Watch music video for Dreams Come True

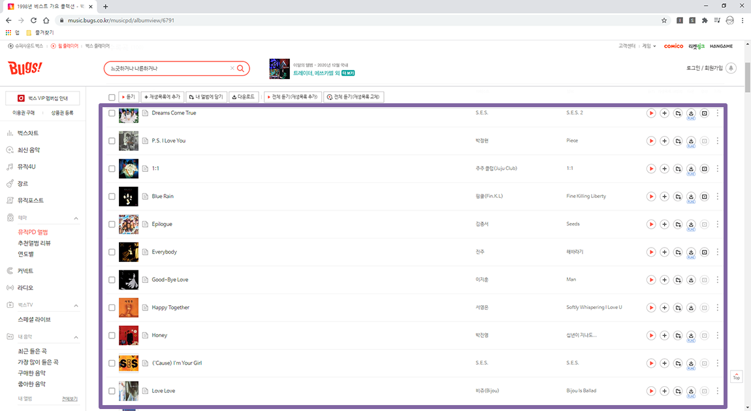(705, 113)
